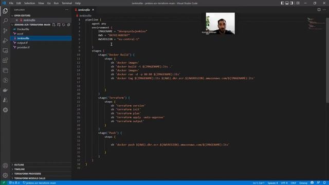
Task: Open the File menu
Action: click(11, 3)
